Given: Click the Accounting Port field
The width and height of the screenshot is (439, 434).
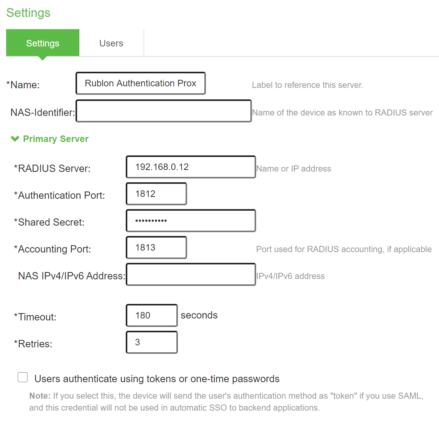Looking at the screenshot, I should tap(156, 248).
